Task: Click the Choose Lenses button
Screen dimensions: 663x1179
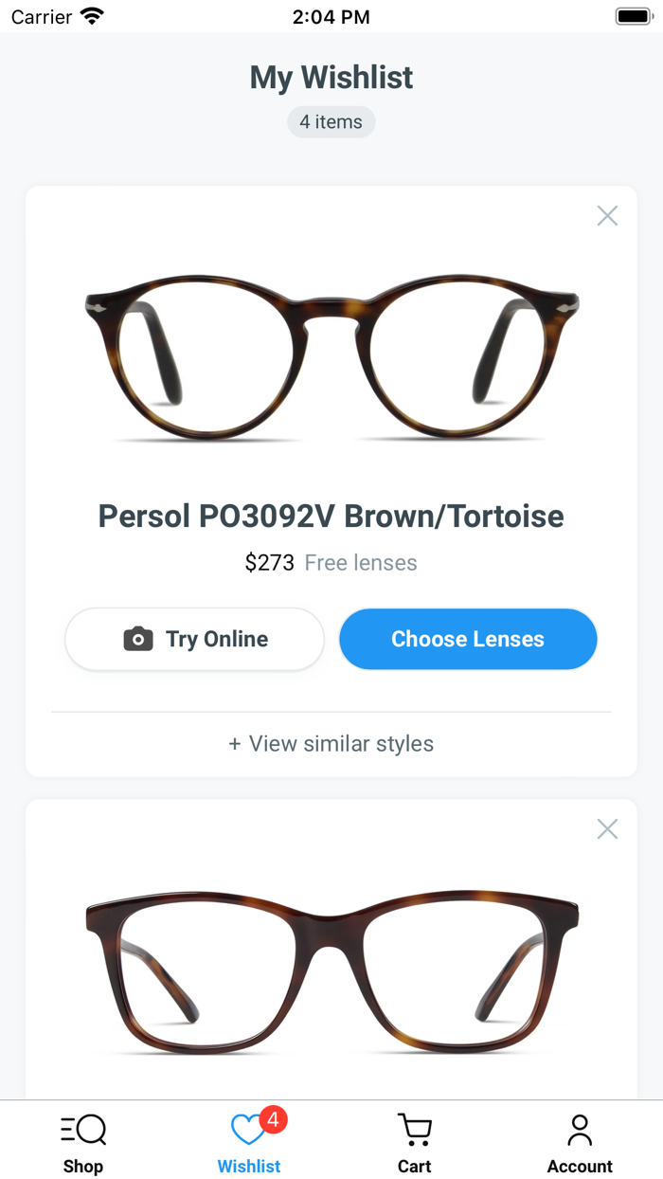Action: [468, 639]
